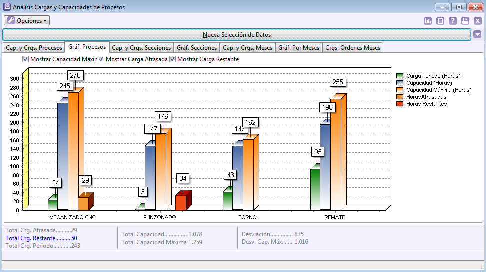The height and width of the screenshot is (272, 486).
Task: Click the purple X close icon
Action: pos(478,21)
